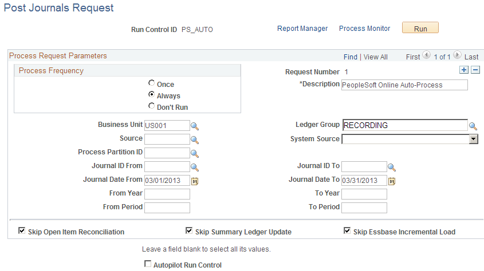Click the Journal Date From field
The height and width of the screenshot is (271, 484).
167,181
